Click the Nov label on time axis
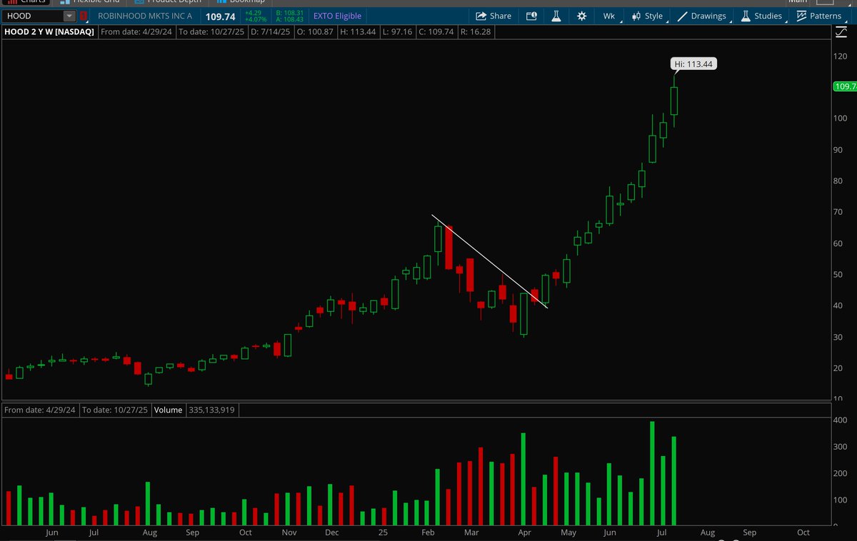857x541 pixels. (289, 532)
